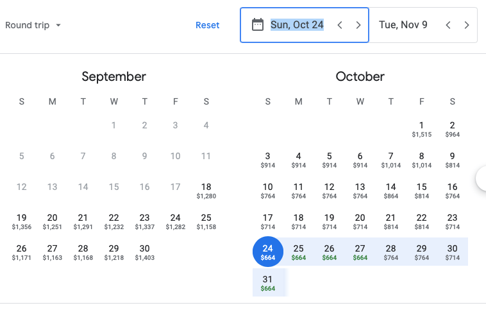
Task: Go to next return date arrow
Action: point(467,25)
